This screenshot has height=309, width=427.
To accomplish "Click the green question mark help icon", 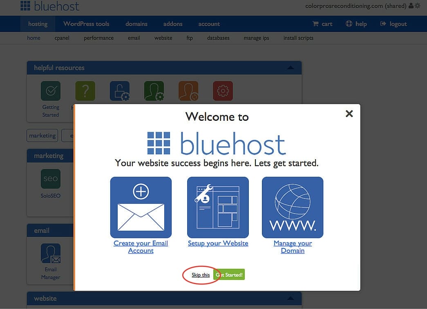I will point(85,91).
